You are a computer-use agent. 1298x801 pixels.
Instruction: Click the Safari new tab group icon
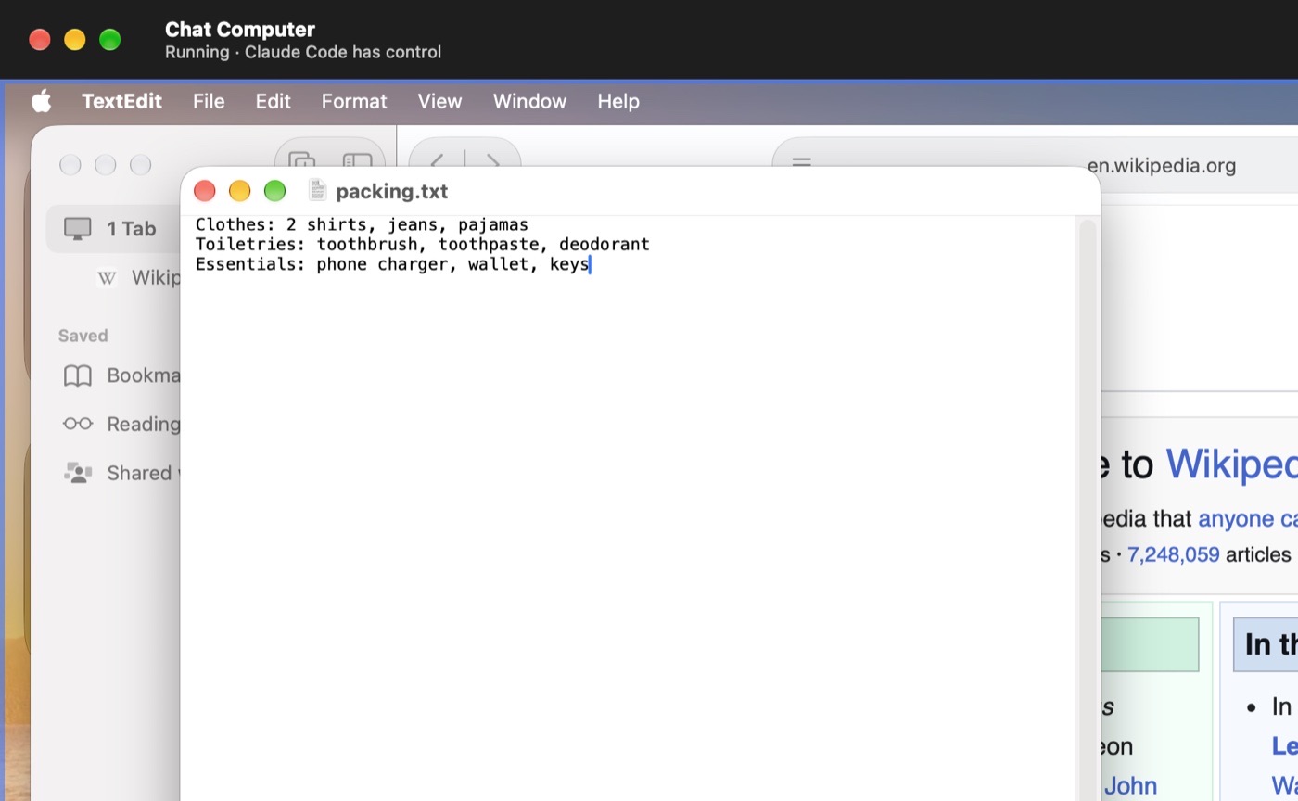pos(302,160)
